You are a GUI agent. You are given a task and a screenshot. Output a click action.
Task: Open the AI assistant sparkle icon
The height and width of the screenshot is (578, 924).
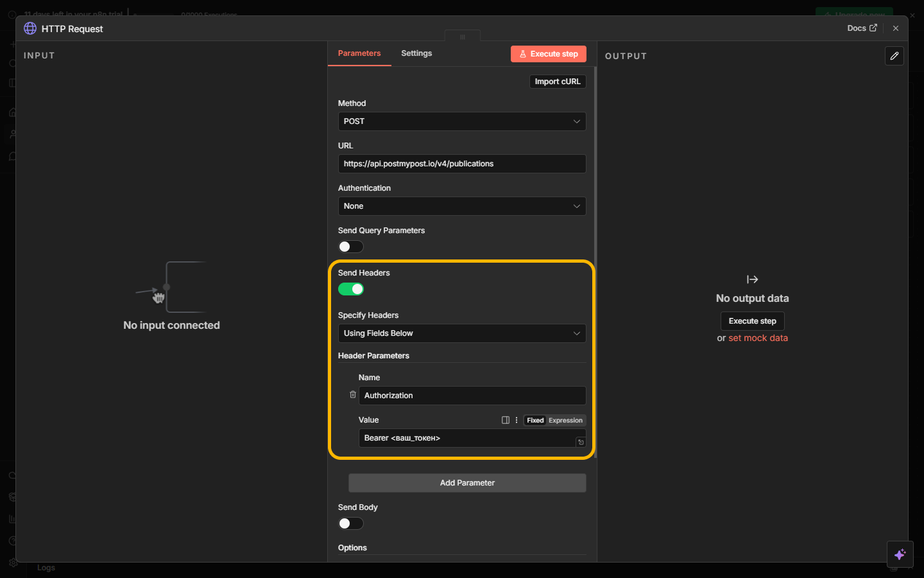[900, 554]
